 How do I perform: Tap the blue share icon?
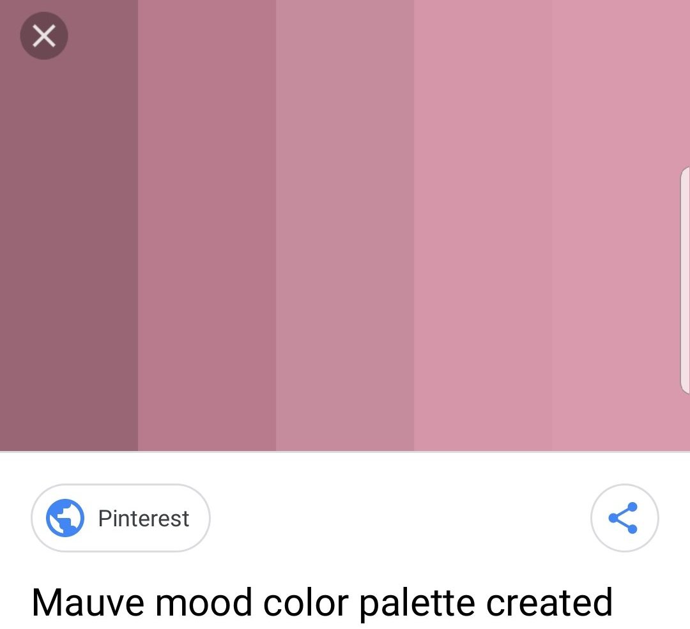pyautogui.click(x=624, y=518)
